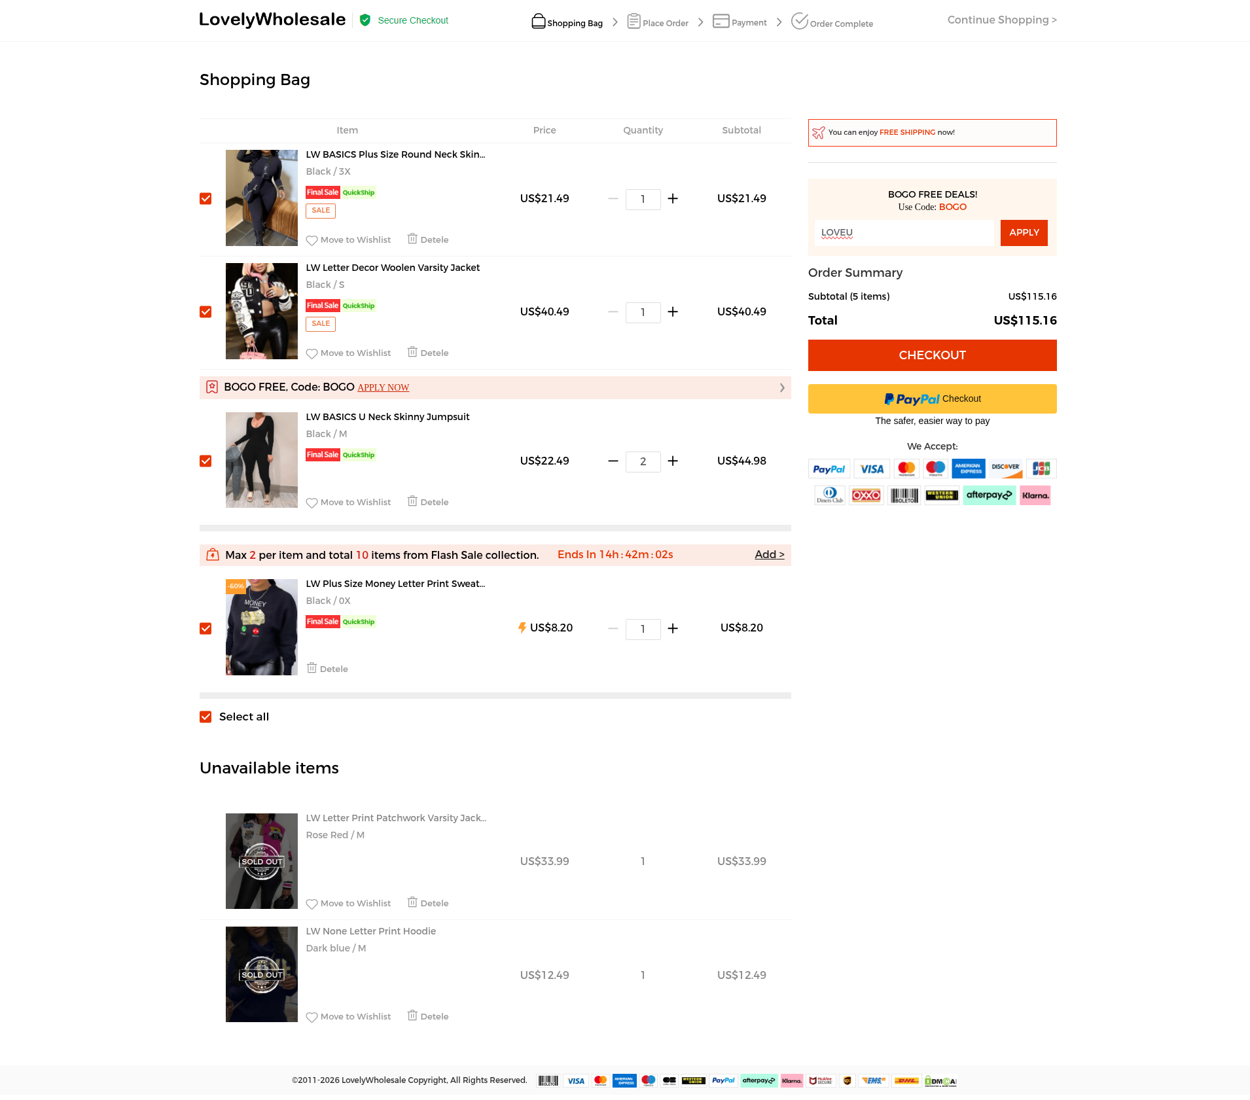Uncheck the Woolen Varsity Jacket checkbox
Screen dimensions: 1250x1100
[205, 311]
